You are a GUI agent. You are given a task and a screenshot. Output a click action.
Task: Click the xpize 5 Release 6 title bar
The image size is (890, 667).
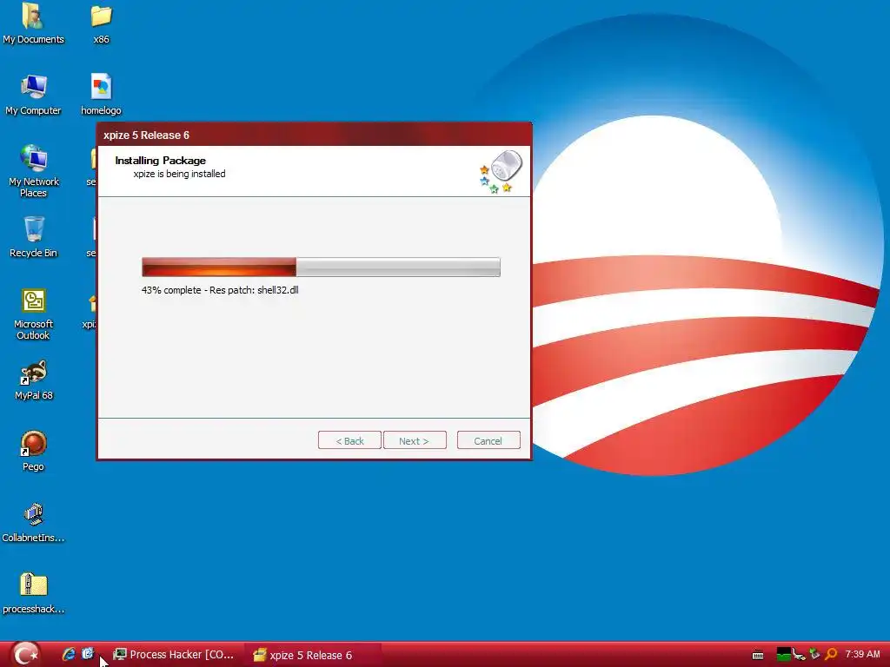314,135
